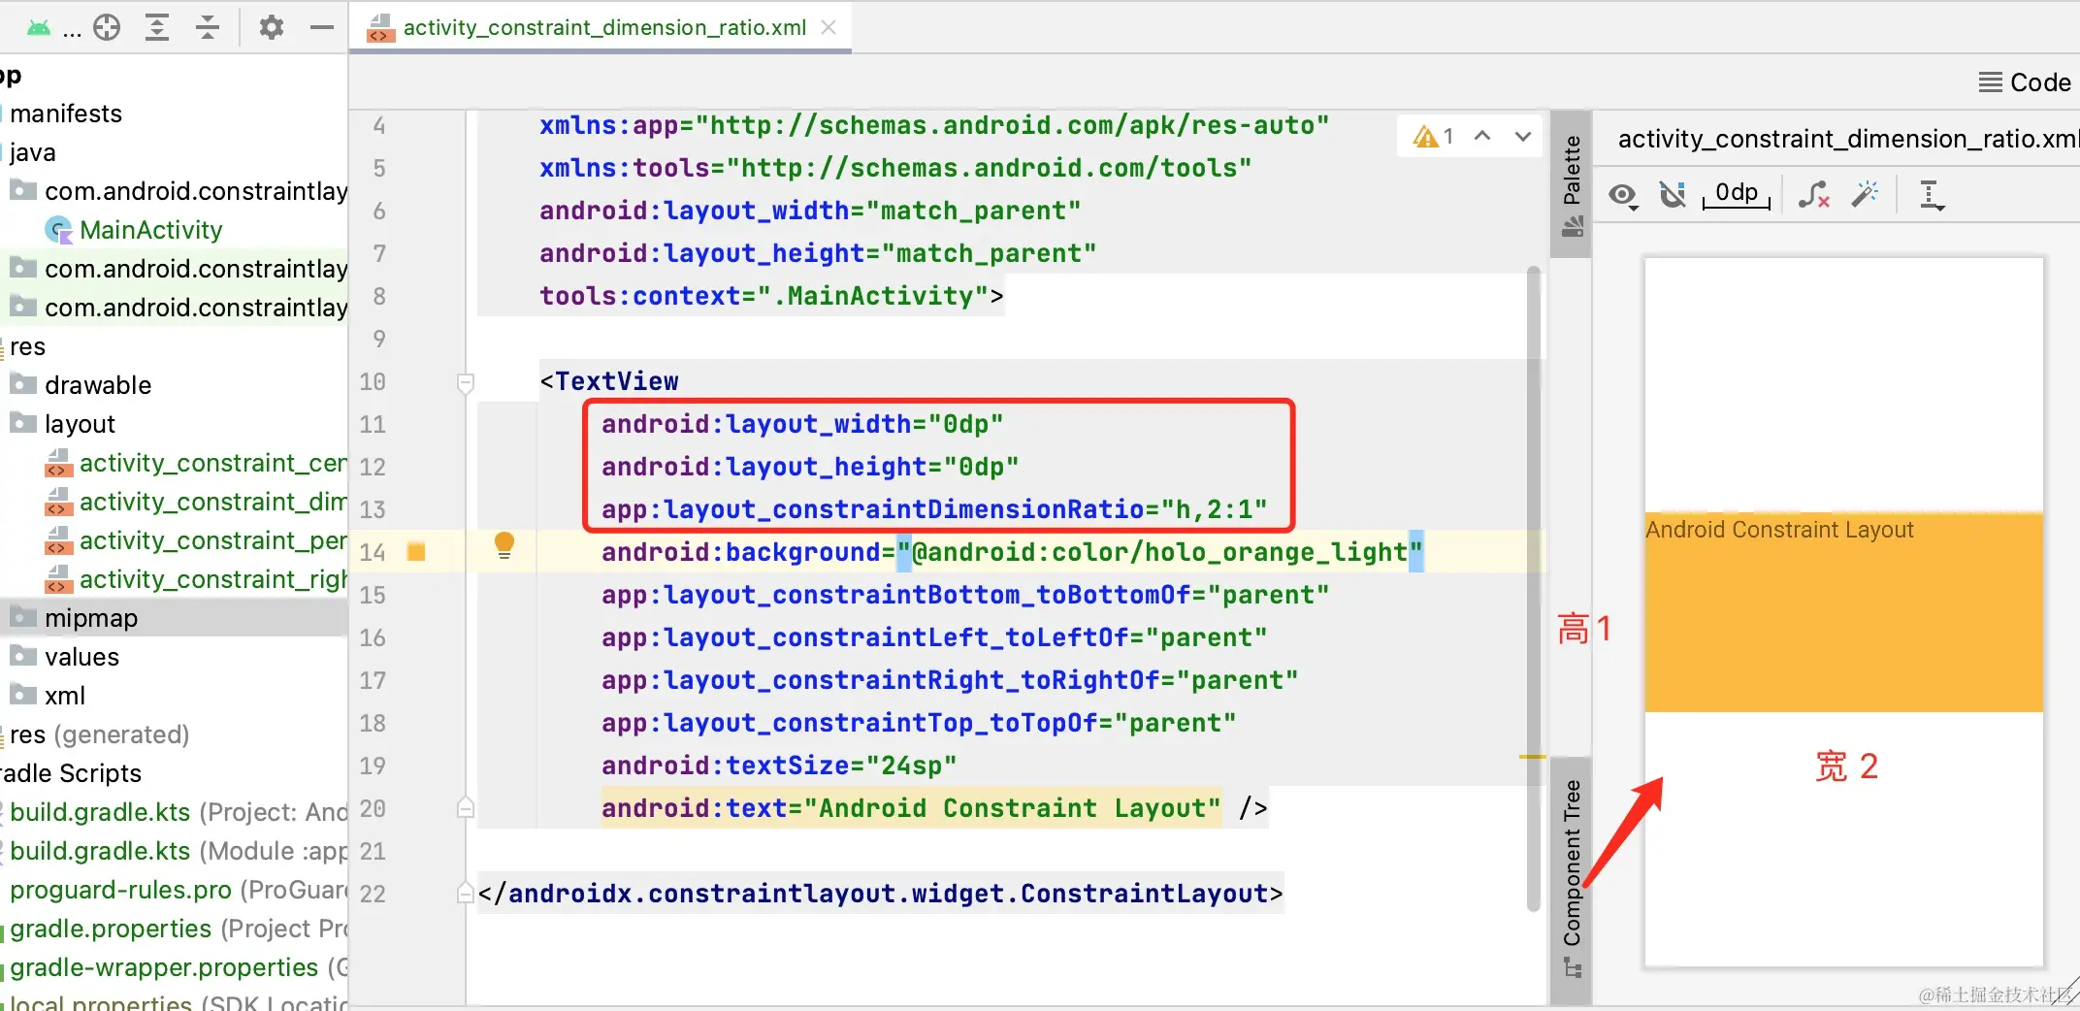
Task: Close the activity_constraint_dimension_ratio.xml tab
Action: point(829,27)
